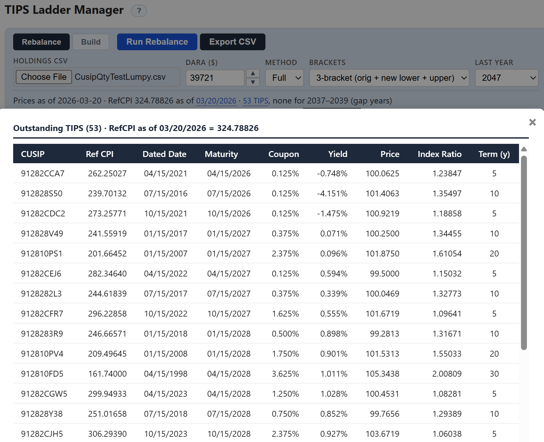Click the Maturity column header

(221, 154)
